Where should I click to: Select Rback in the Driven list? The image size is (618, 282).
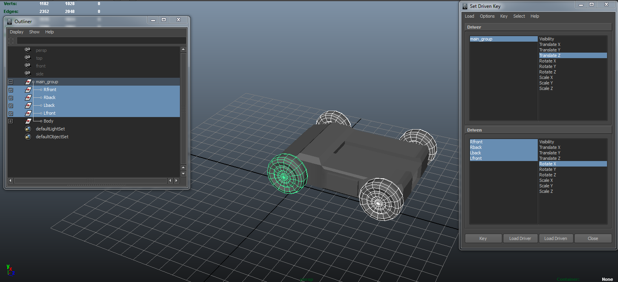point(503,147)
